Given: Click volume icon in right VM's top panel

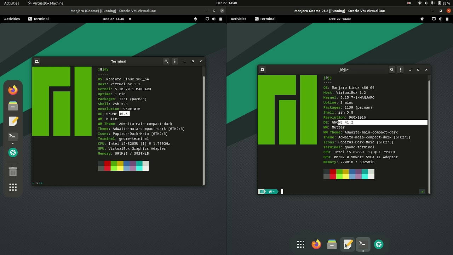Looking at the screenshot, I should tap(441, 19).
